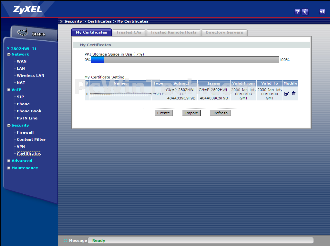This screenshot has width=330, height=246.
Task: Collapse the Network tree section
Action: [x=9, y=54]
